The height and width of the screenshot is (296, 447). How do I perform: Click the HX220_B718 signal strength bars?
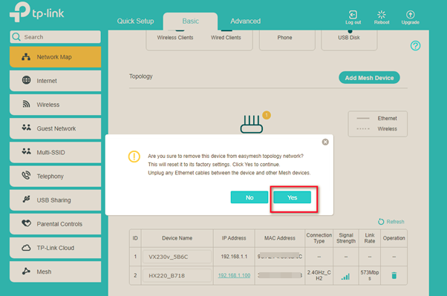345,276
